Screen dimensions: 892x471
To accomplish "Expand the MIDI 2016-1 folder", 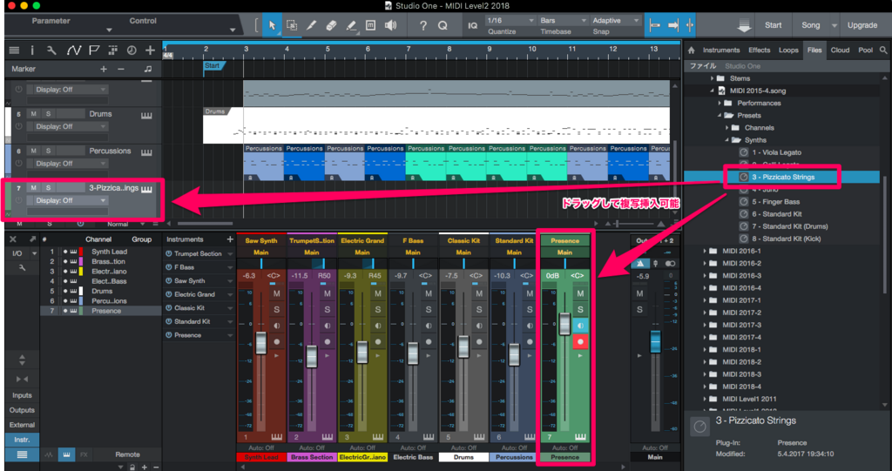I will pos(705,251).
